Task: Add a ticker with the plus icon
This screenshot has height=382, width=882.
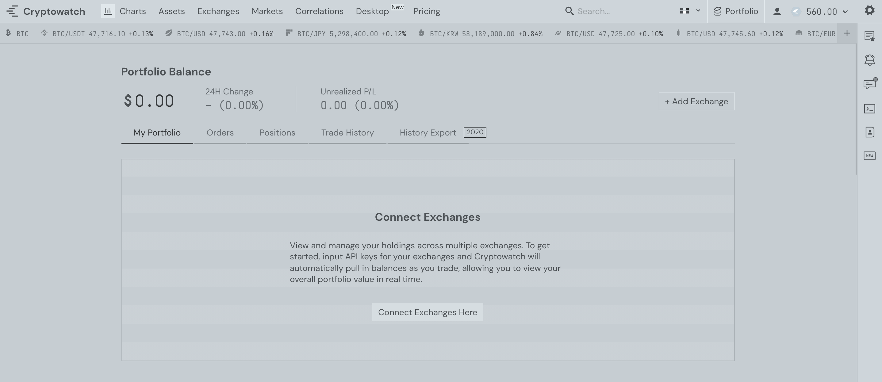Action: (847, 33)
